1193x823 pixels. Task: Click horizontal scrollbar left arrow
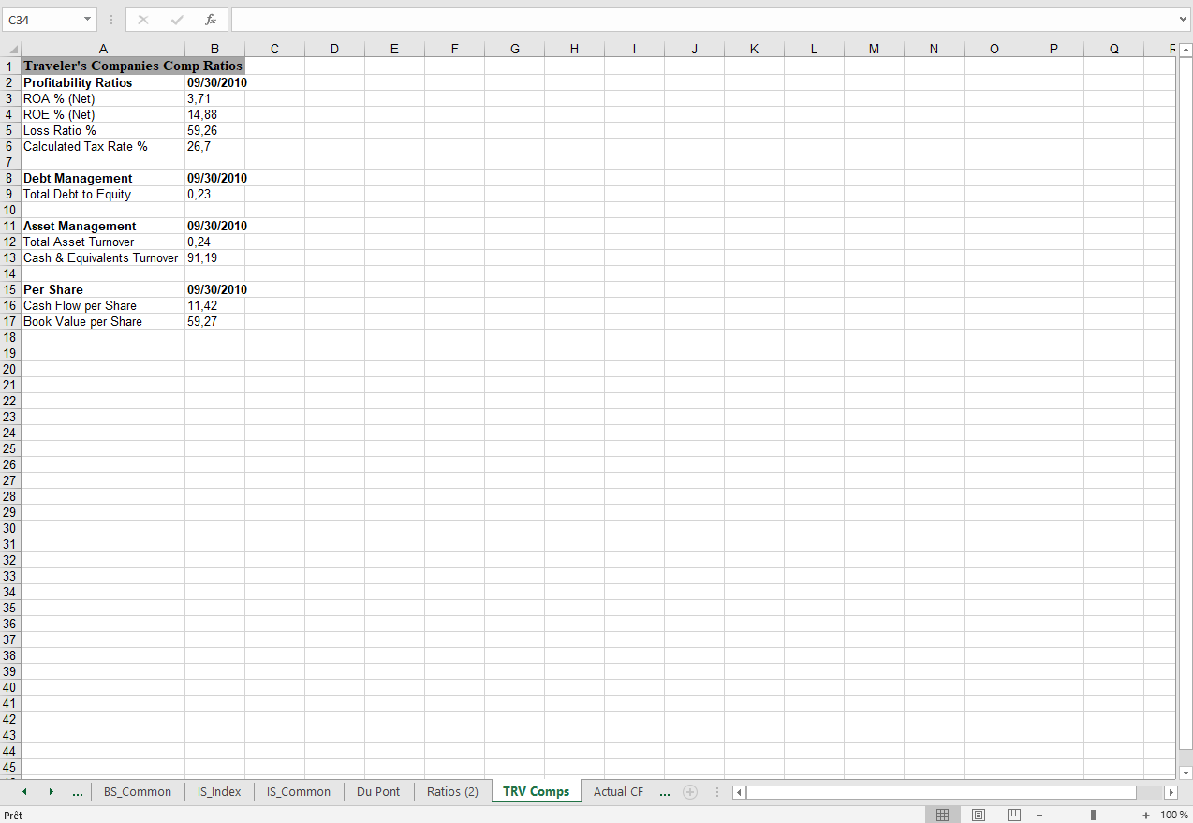click(x=739, y=792)
